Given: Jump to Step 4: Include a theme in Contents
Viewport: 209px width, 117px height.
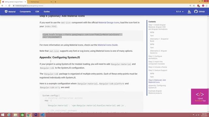Looking at the screenshot, I should [x=157, y=67].
